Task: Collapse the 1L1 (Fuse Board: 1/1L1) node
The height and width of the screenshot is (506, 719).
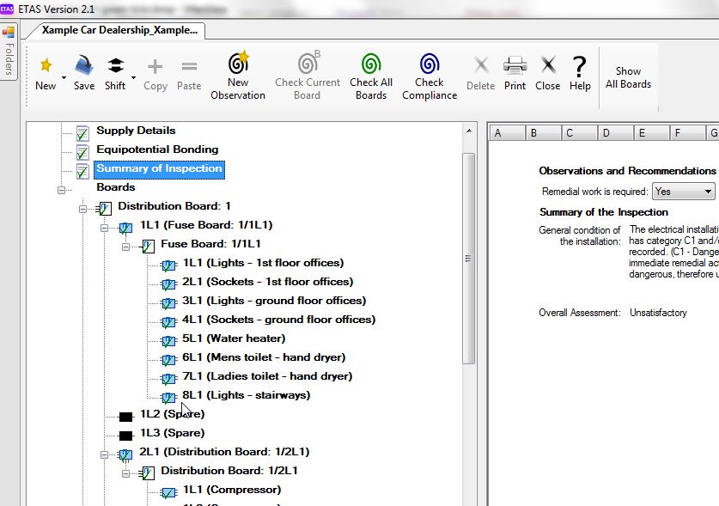Action: point(104,228)
